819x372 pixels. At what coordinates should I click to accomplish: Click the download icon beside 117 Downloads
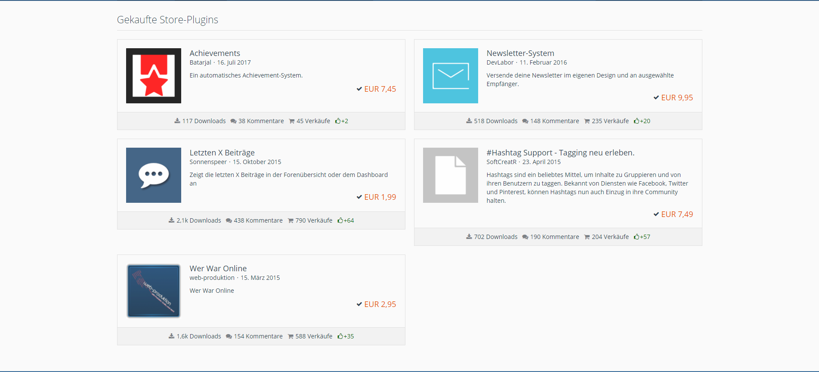(x=177, y=121)
